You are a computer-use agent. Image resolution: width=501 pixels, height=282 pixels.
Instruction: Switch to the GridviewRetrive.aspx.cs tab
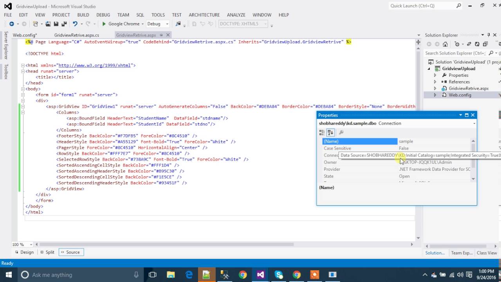[77, 35]
